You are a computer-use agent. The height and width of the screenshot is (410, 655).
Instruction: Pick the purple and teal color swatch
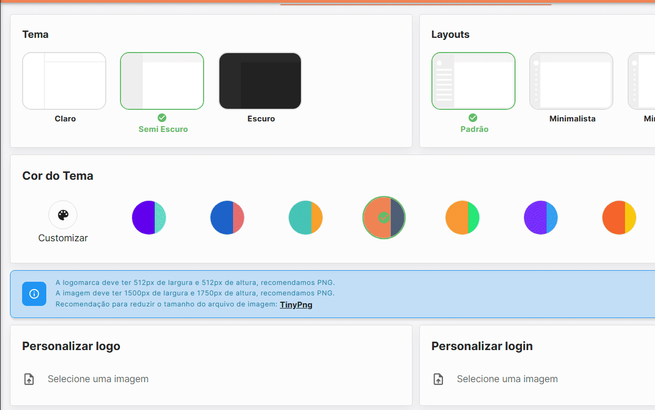click(149, 218)
